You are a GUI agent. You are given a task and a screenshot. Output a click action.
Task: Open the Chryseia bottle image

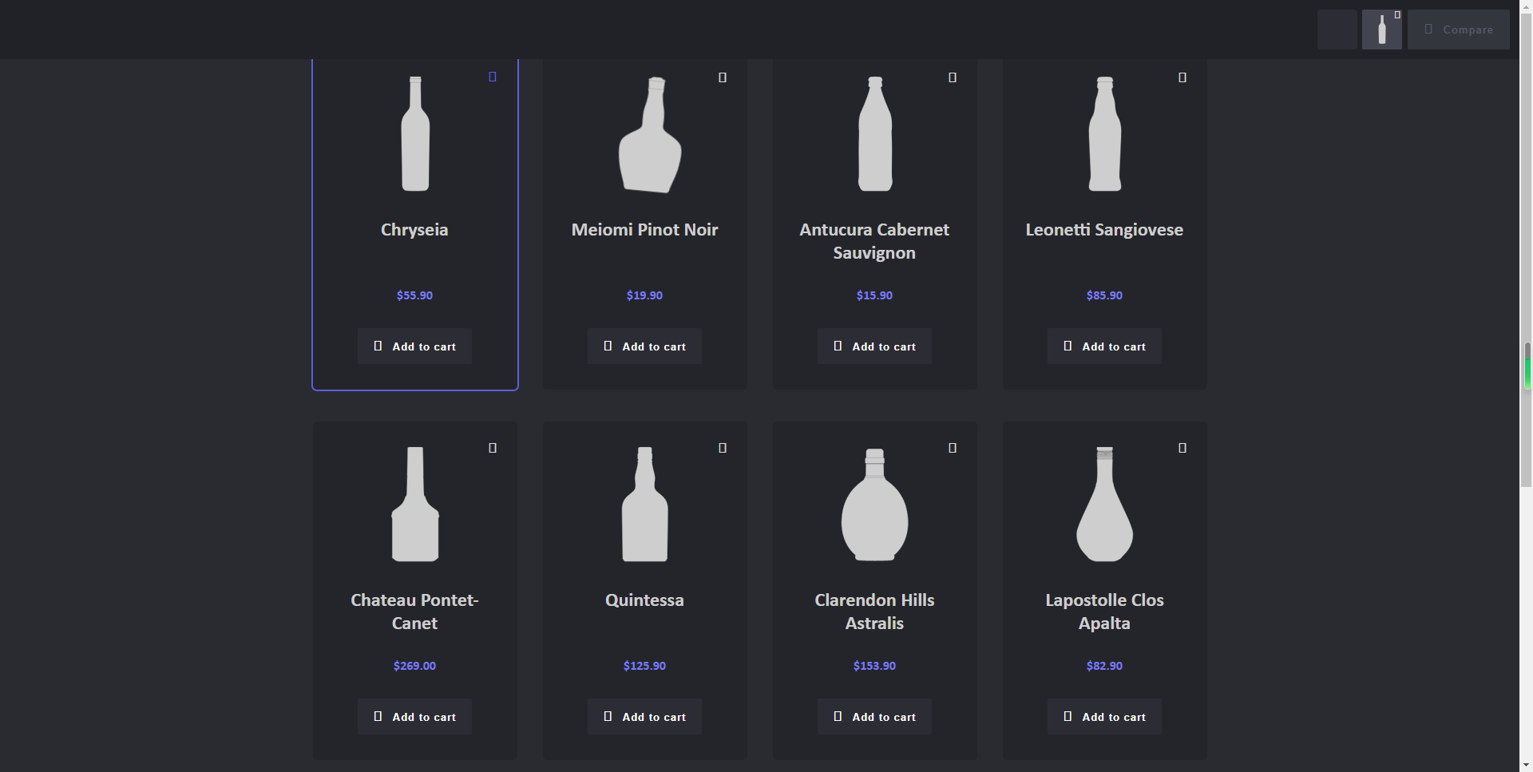coord(415,134)
